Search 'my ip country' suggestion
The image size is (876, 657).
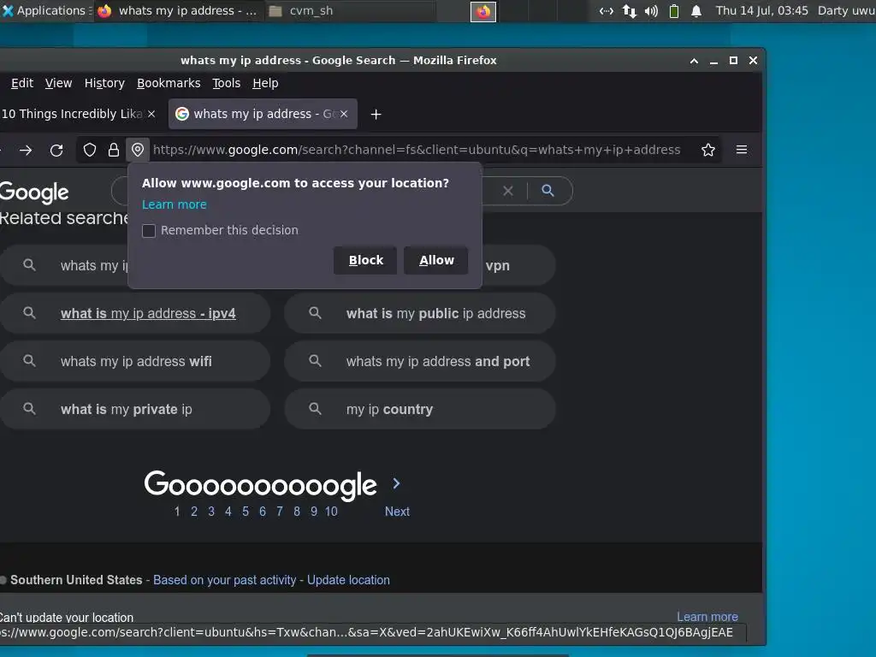tap(420, 410)
